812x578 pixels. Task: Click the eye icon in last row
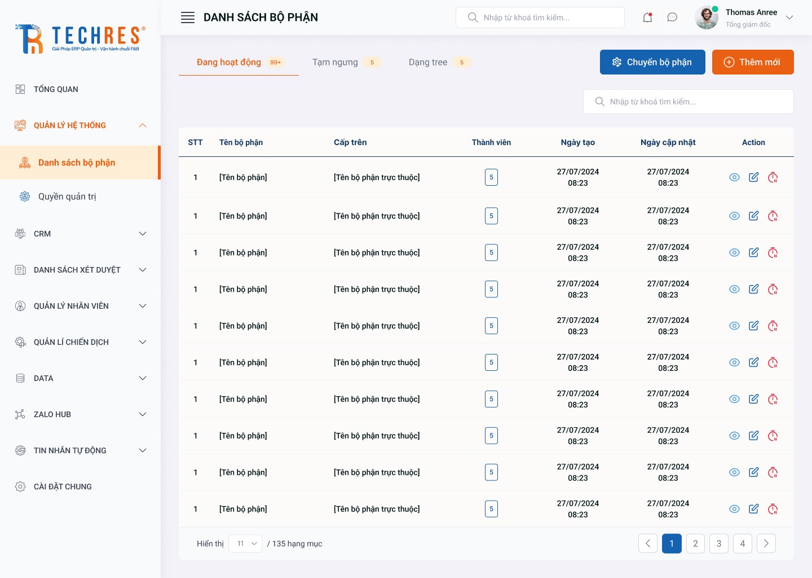click(734, 509)
